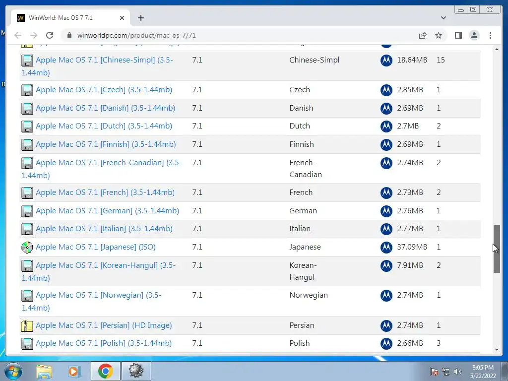
Task: Open the Chrome profile avatar
Action: (x=474, y=35)
